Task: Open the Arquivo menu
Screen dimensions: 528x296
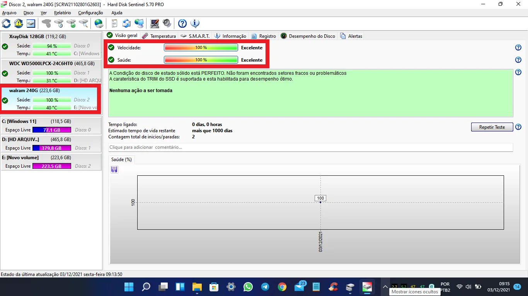Action: coord(9,13)
